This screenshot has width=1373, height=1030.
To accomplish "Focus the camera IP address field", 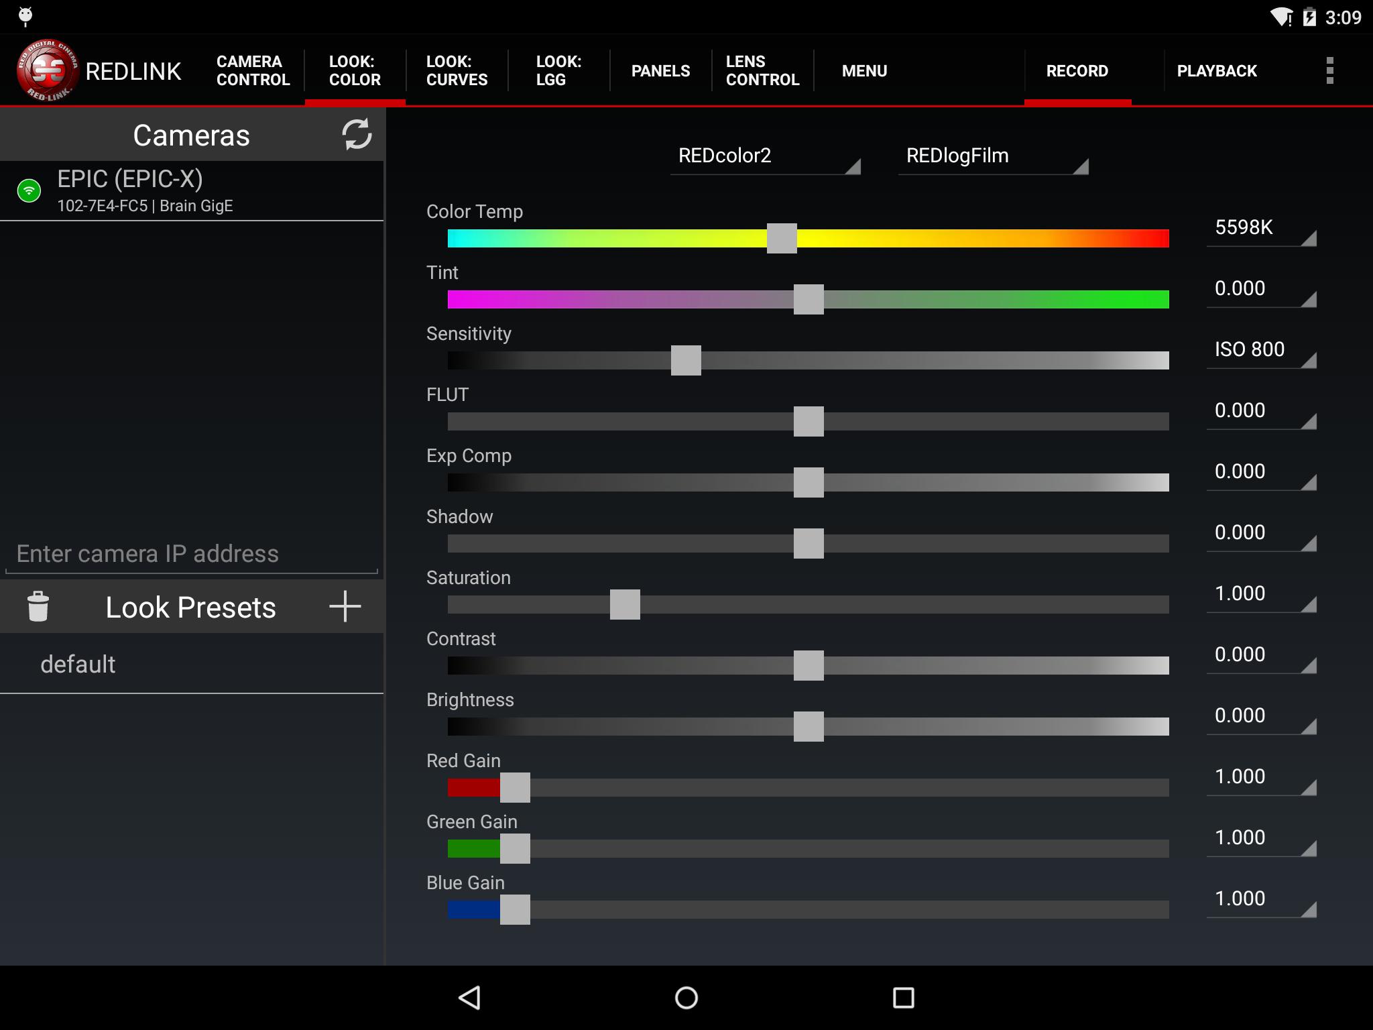I will point(192,554).
